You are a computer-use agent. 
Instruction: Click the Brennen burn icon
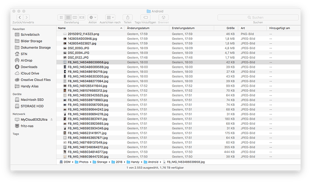[x=164, y=17]
